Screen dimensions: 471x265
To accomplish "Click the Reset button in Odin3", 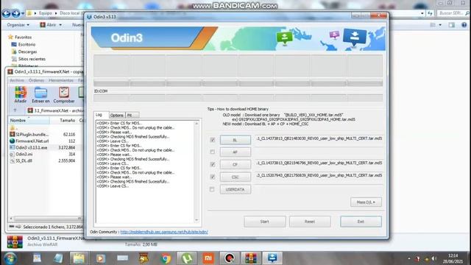I will click(x=310, y=222).
